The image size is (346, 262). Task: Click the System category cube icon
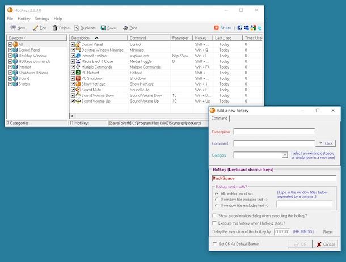coord(15,84)
